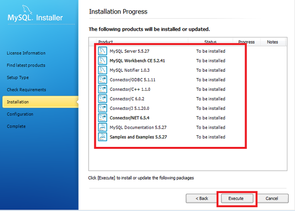Screen dimensions: 295x211
Task: Select the highlighted Installation step
Action: pos(40,102)
